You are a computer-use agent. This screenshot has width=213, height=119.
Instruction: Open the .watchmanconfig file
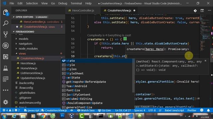(x=30, y=103)
